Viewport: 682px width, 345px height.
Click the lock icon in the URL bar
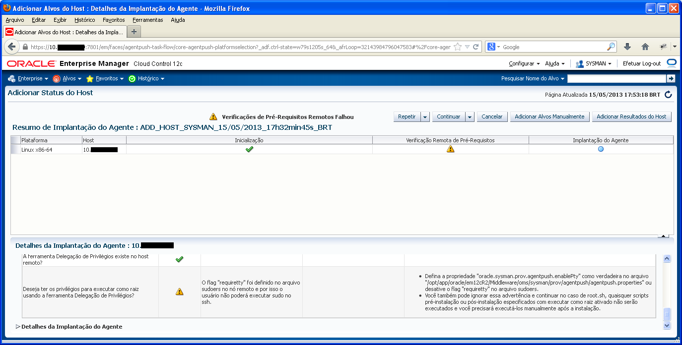point(25,47)
